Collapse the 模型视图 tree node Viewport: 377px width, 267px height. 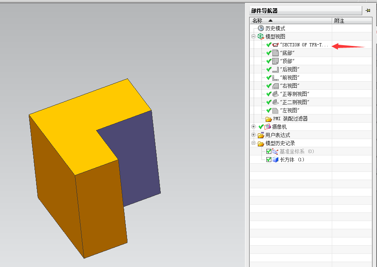click(x=253, y=37)
